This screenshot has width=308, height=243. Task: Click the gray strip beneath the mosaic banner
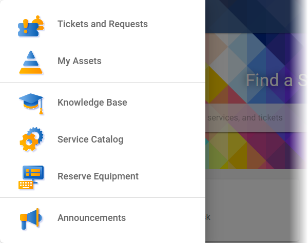(256, 174)
